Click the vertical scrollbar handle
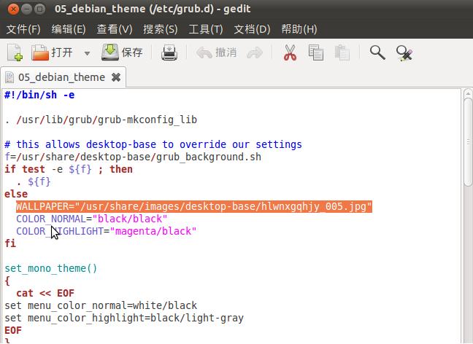This screenshot has height=344, width=473. [x=468, y=141]
